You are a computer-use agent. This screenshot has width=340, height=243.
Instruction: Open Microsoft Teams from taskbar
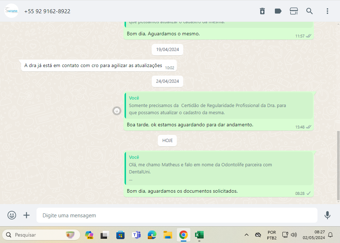tap(136, 235)
